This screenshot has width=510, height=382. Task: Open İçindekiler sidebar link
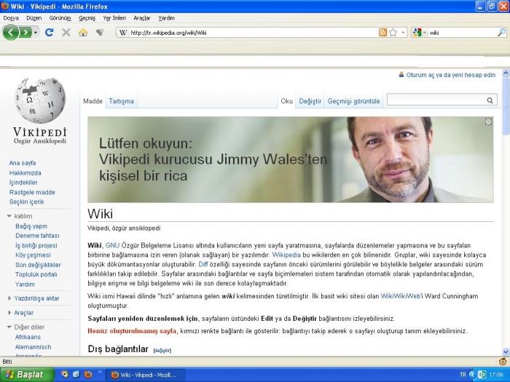23,182
